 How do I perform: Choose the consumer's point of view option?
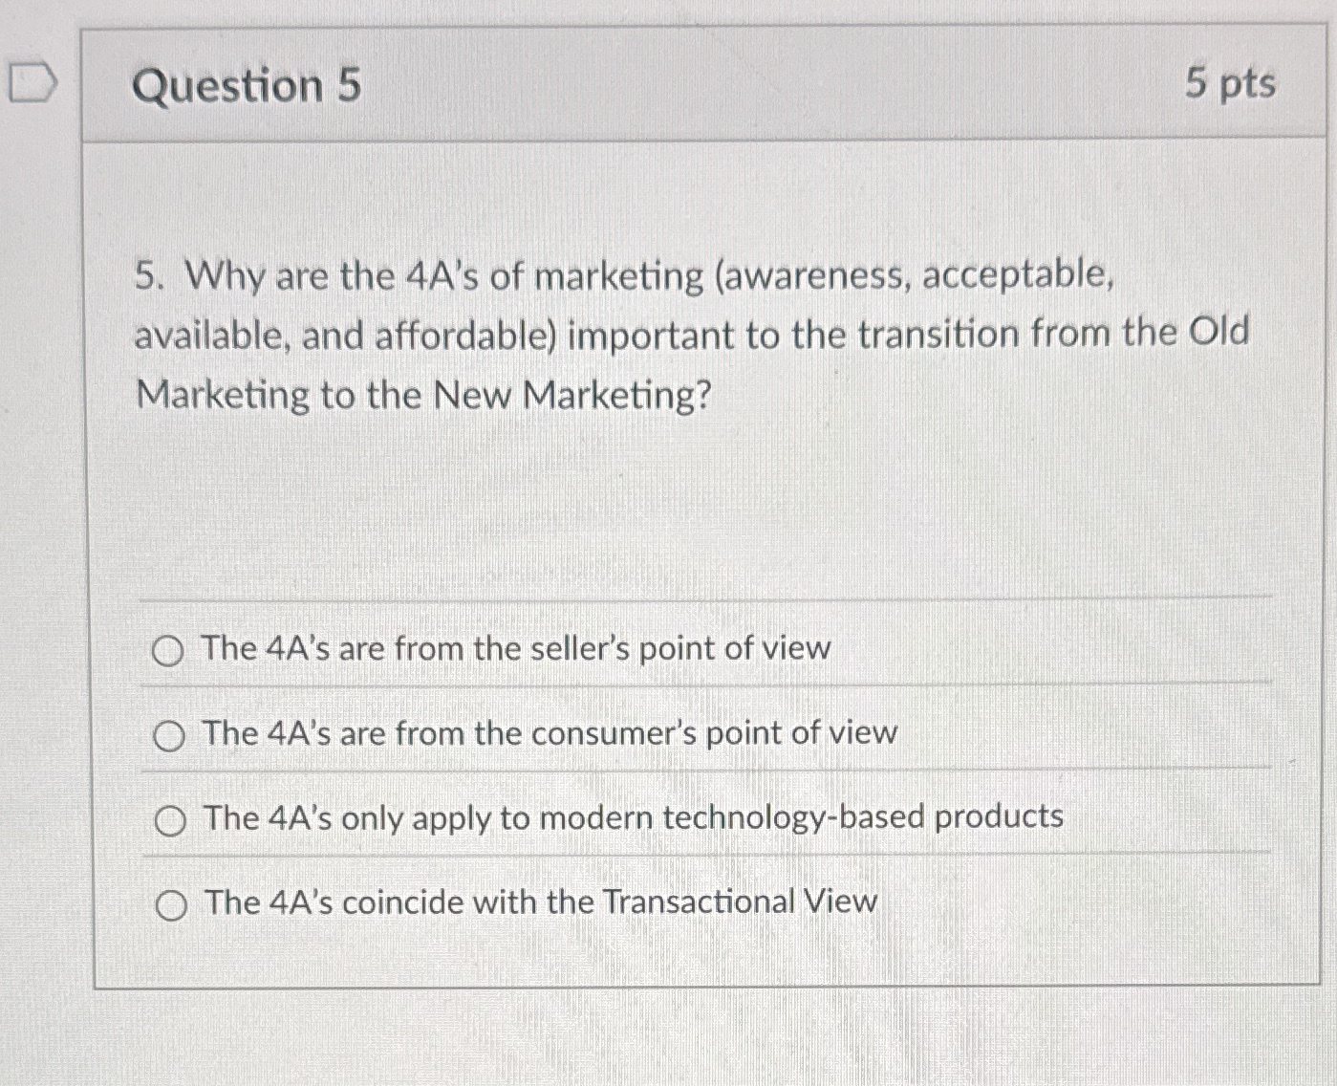[170, 735]
